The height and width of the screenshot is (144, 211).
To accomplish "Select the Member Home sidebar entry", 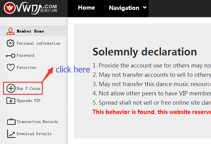I will point(34,31).
